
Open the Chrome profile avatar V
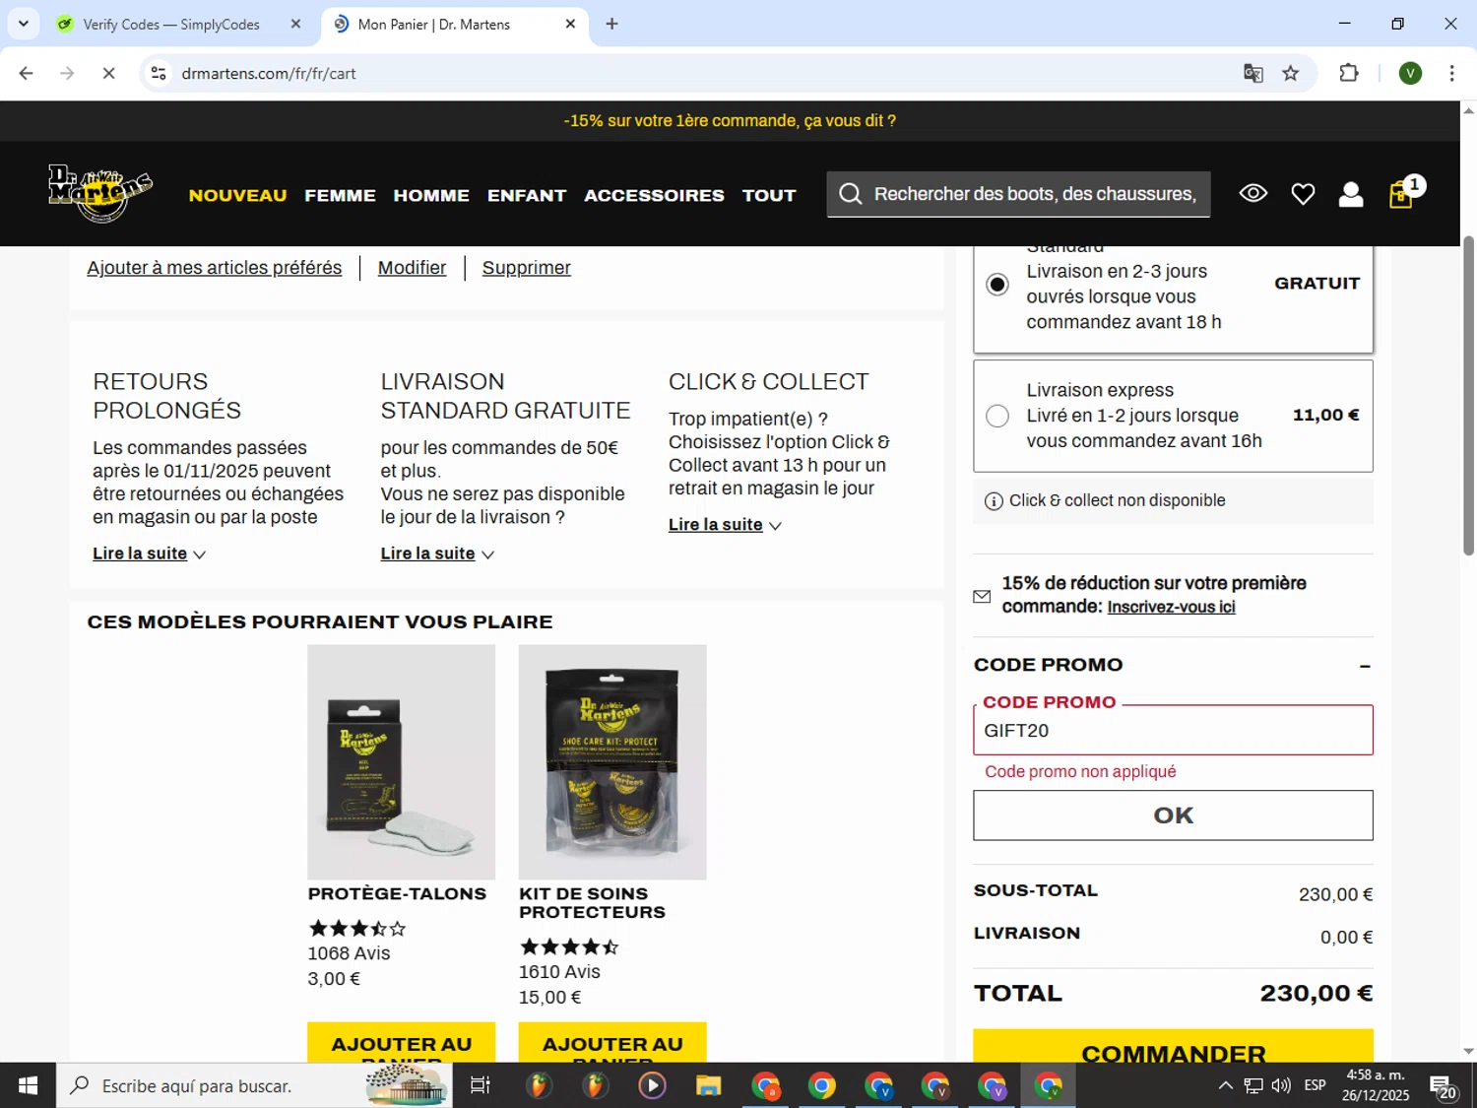click(x=1410, y=73)
